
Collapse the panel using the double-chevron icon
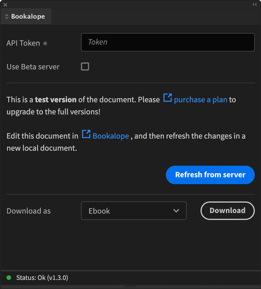pos(254,5)
